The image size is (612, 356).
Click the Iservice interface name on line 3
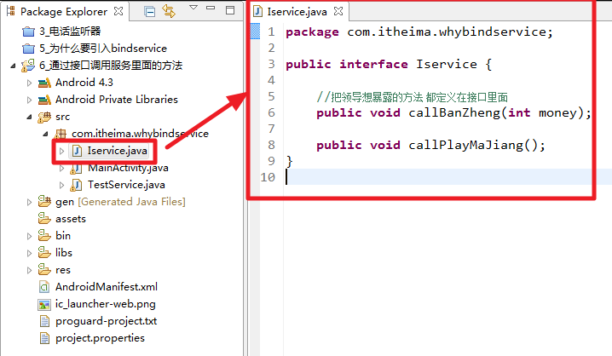click(447, 64)
